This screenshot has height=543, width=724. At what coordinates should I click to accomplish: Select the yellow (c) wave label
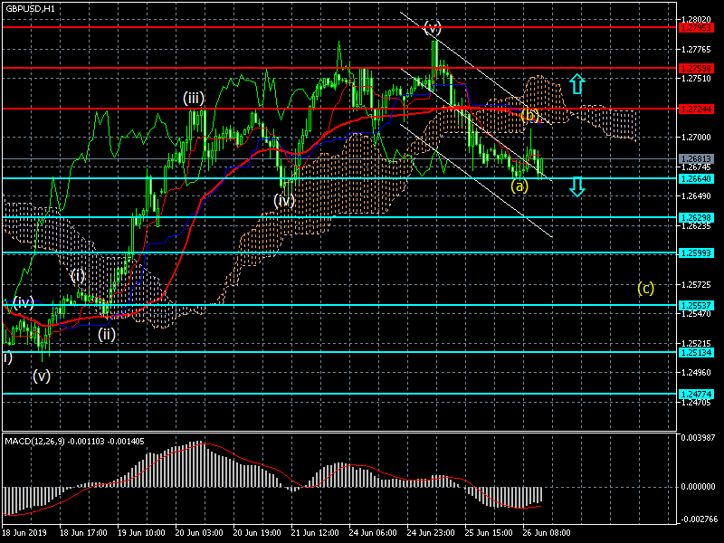coord(645,288)
